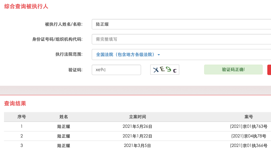Click the green 验证码正确 confirmation button

[233, 69]
